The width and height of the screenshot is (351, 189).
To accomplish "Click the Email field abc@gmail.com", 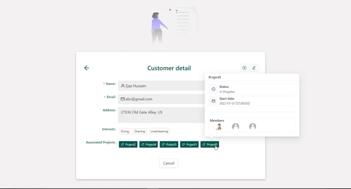I will tap(161, 99).
